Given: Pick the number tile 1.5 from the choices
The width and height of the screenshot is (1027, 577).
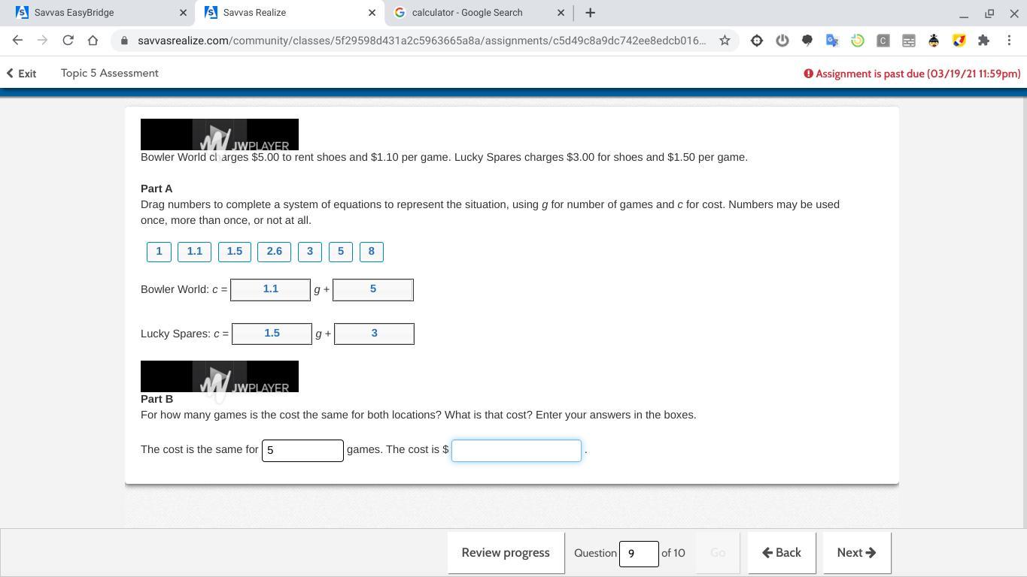Looking at the screenshot, I should [235, 252].
